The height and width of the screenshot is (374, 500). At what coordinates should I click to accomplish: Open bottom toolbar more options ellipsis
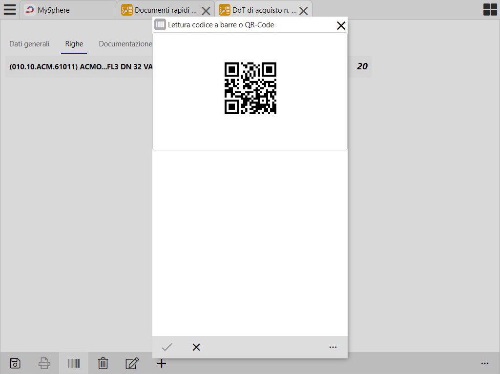coord(485,363)
